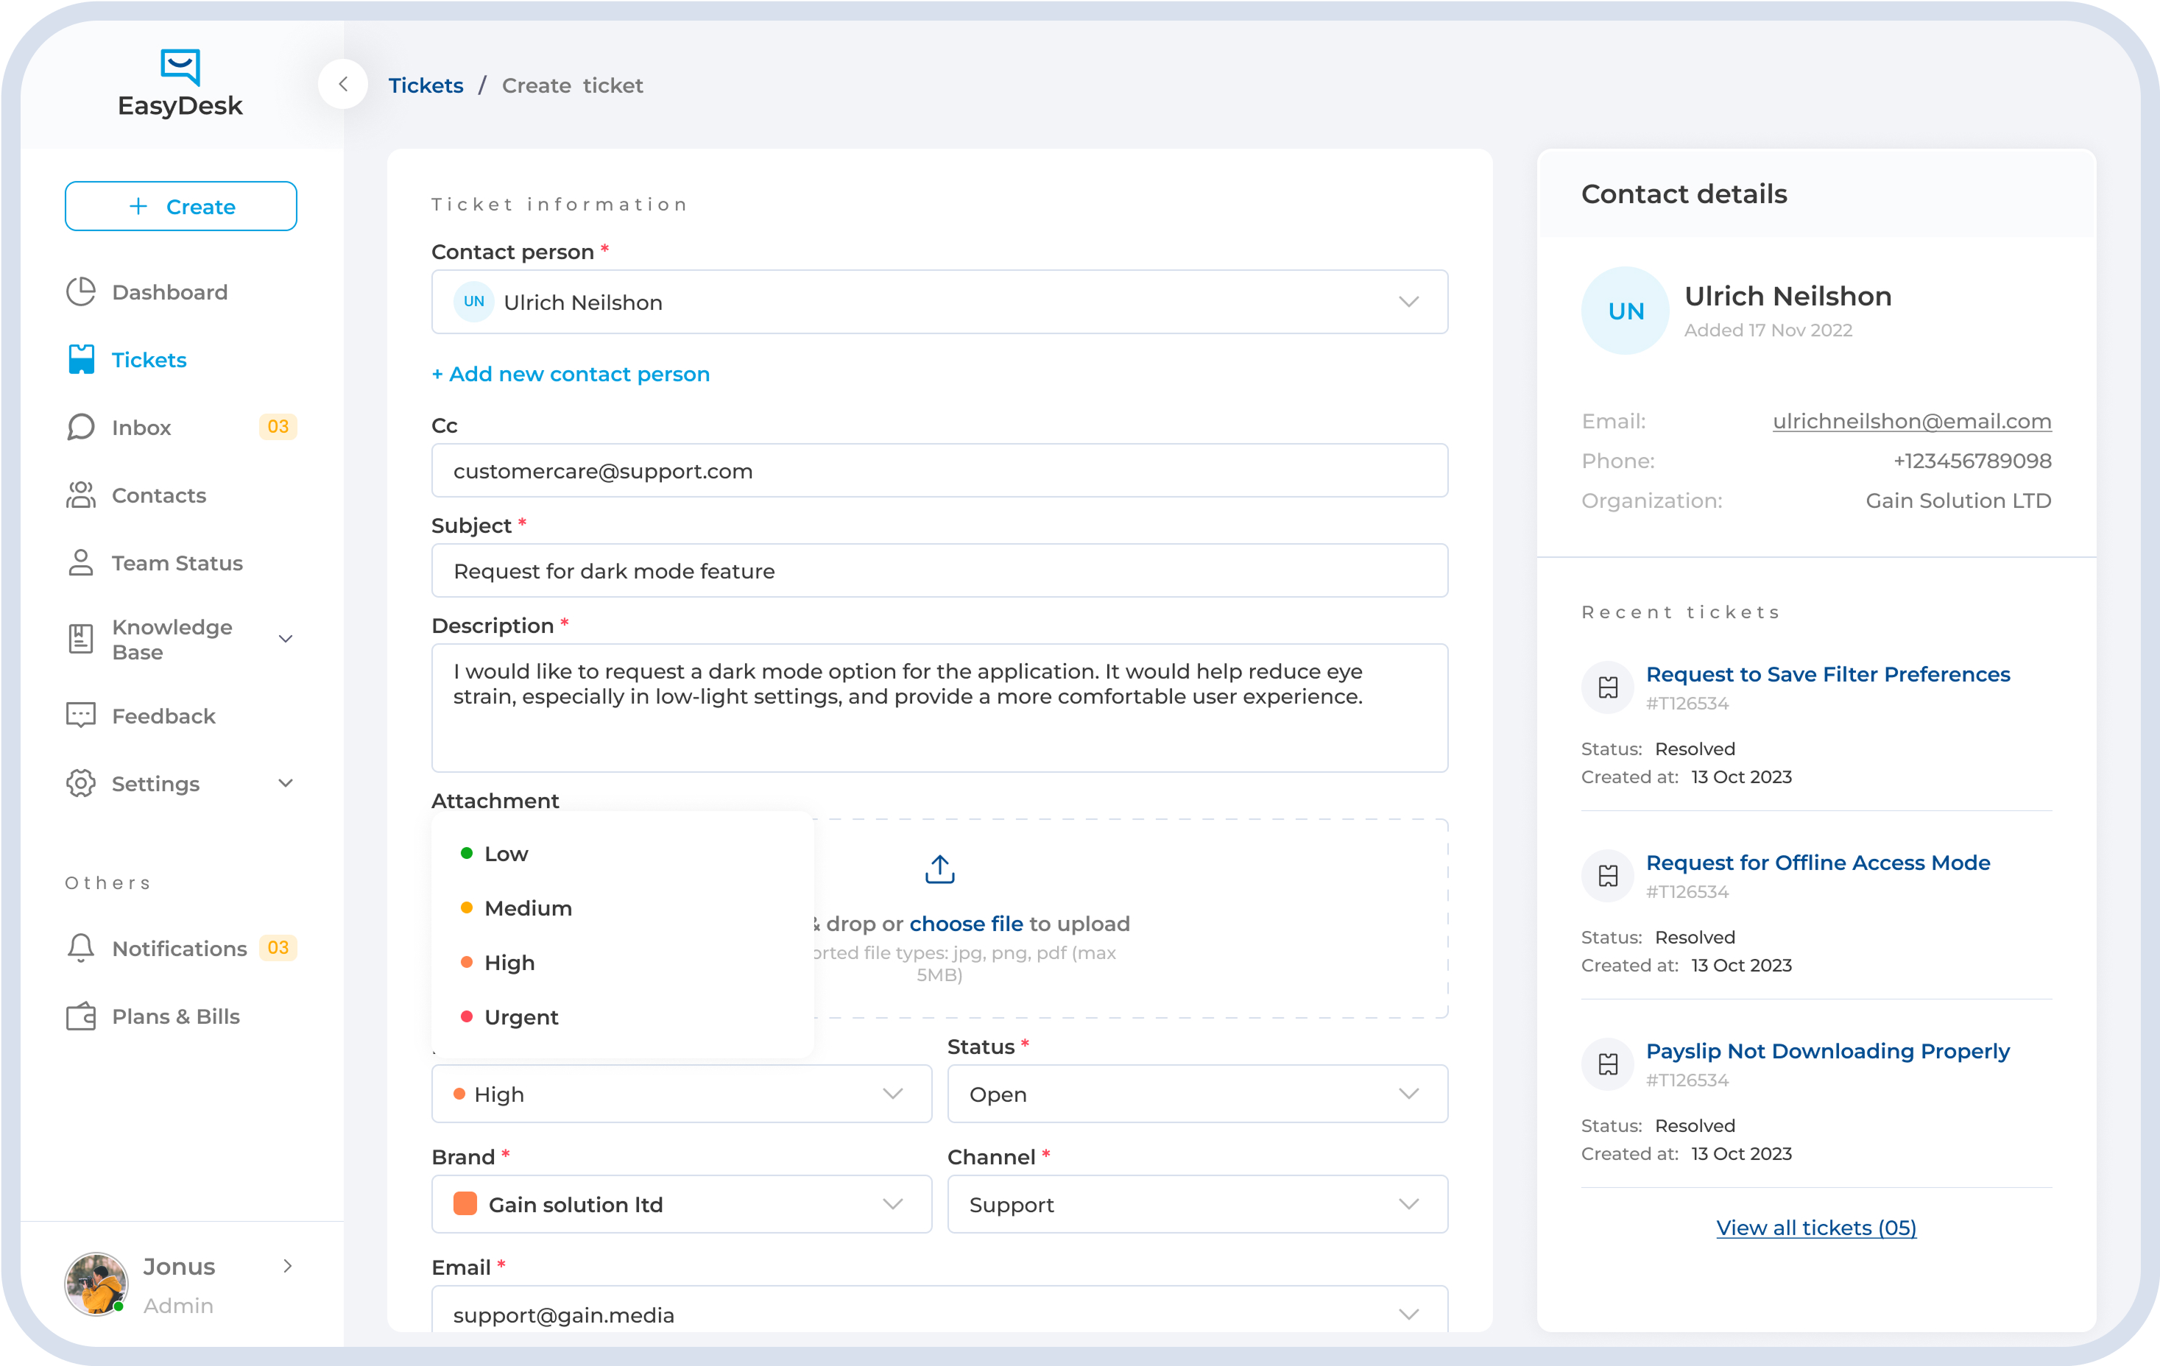Select the Tickets icon in the sidebar
This screenshot has width=2160, height=1366.
[x=81, y=358]
